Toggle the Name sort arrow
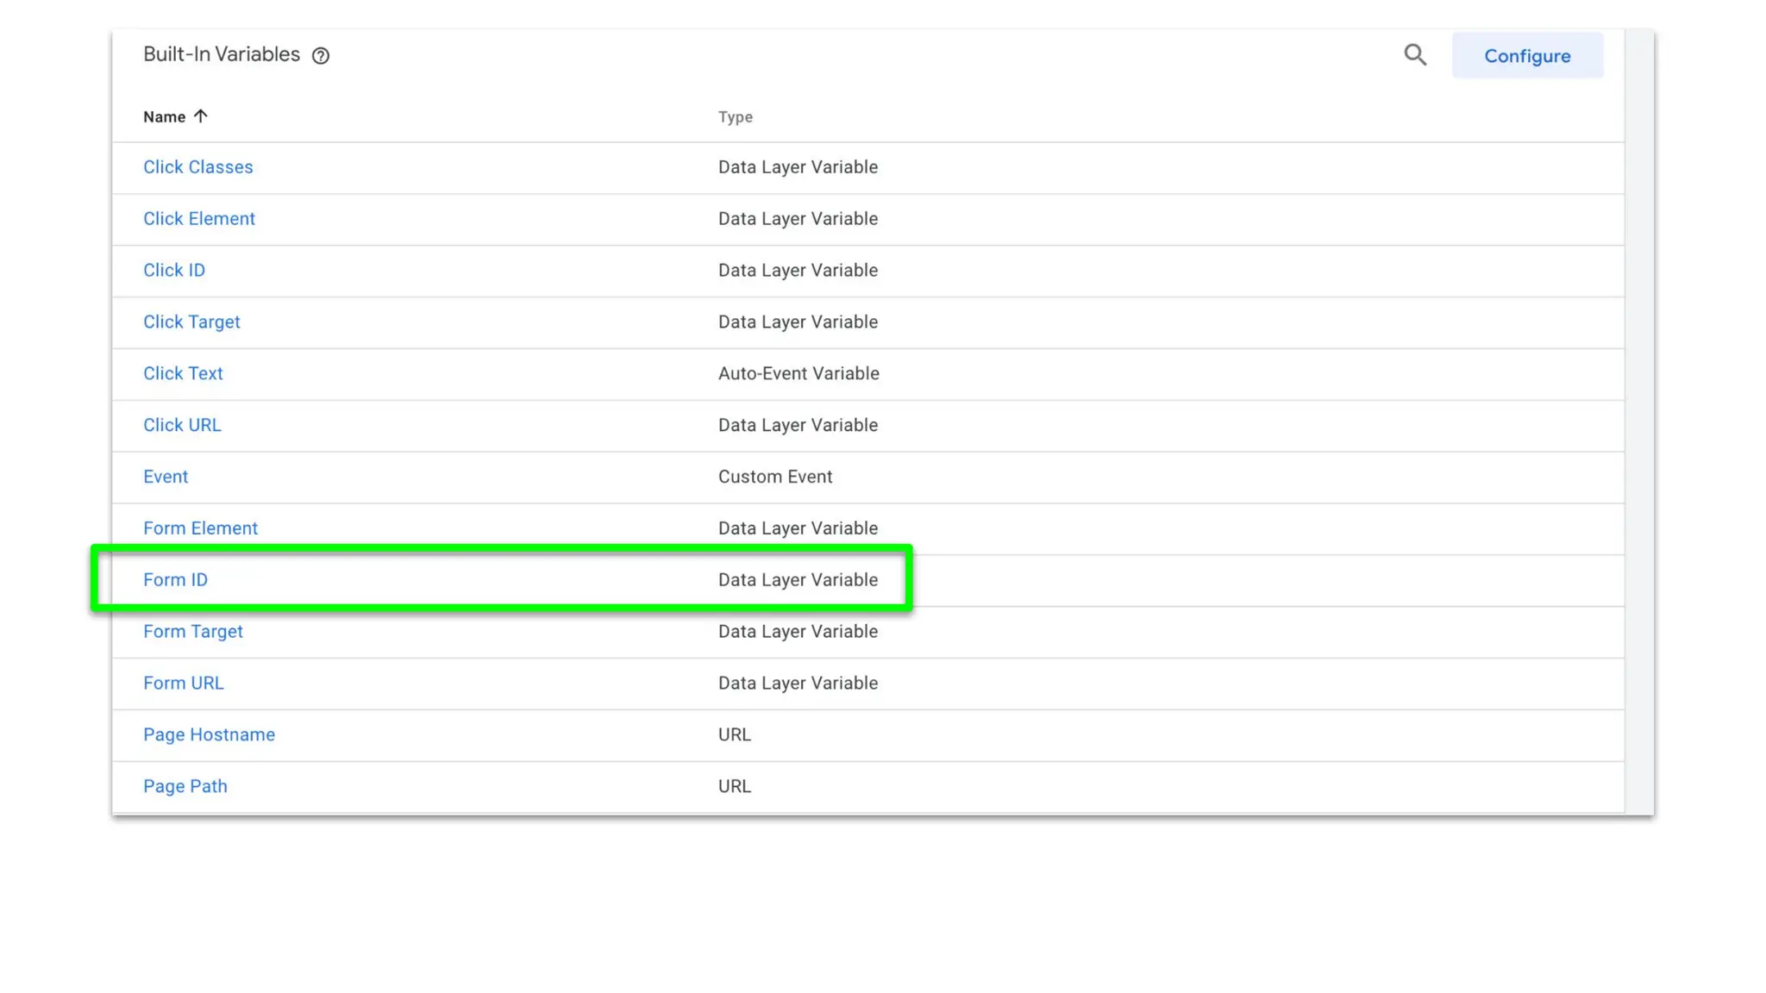Screen dimensions: 1766x993 [201, 116]
